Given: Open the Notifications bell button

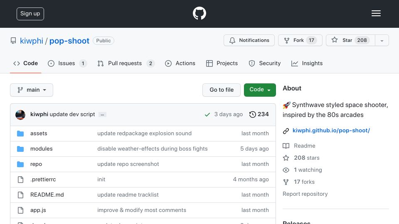Looking at the screenshot, I should point(249,40).
